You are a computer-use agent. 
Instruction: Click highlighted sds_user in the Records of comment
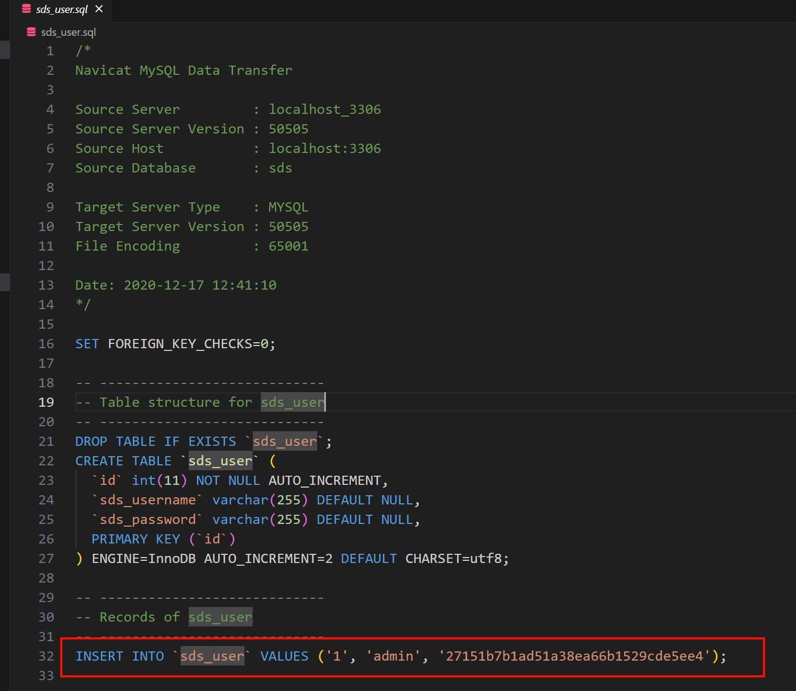(x=220, y=617)
